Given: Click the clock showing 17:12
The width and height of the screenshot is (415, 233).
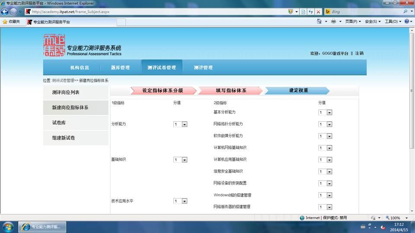Looking at the screenshot, I should (x=399, y=224).
